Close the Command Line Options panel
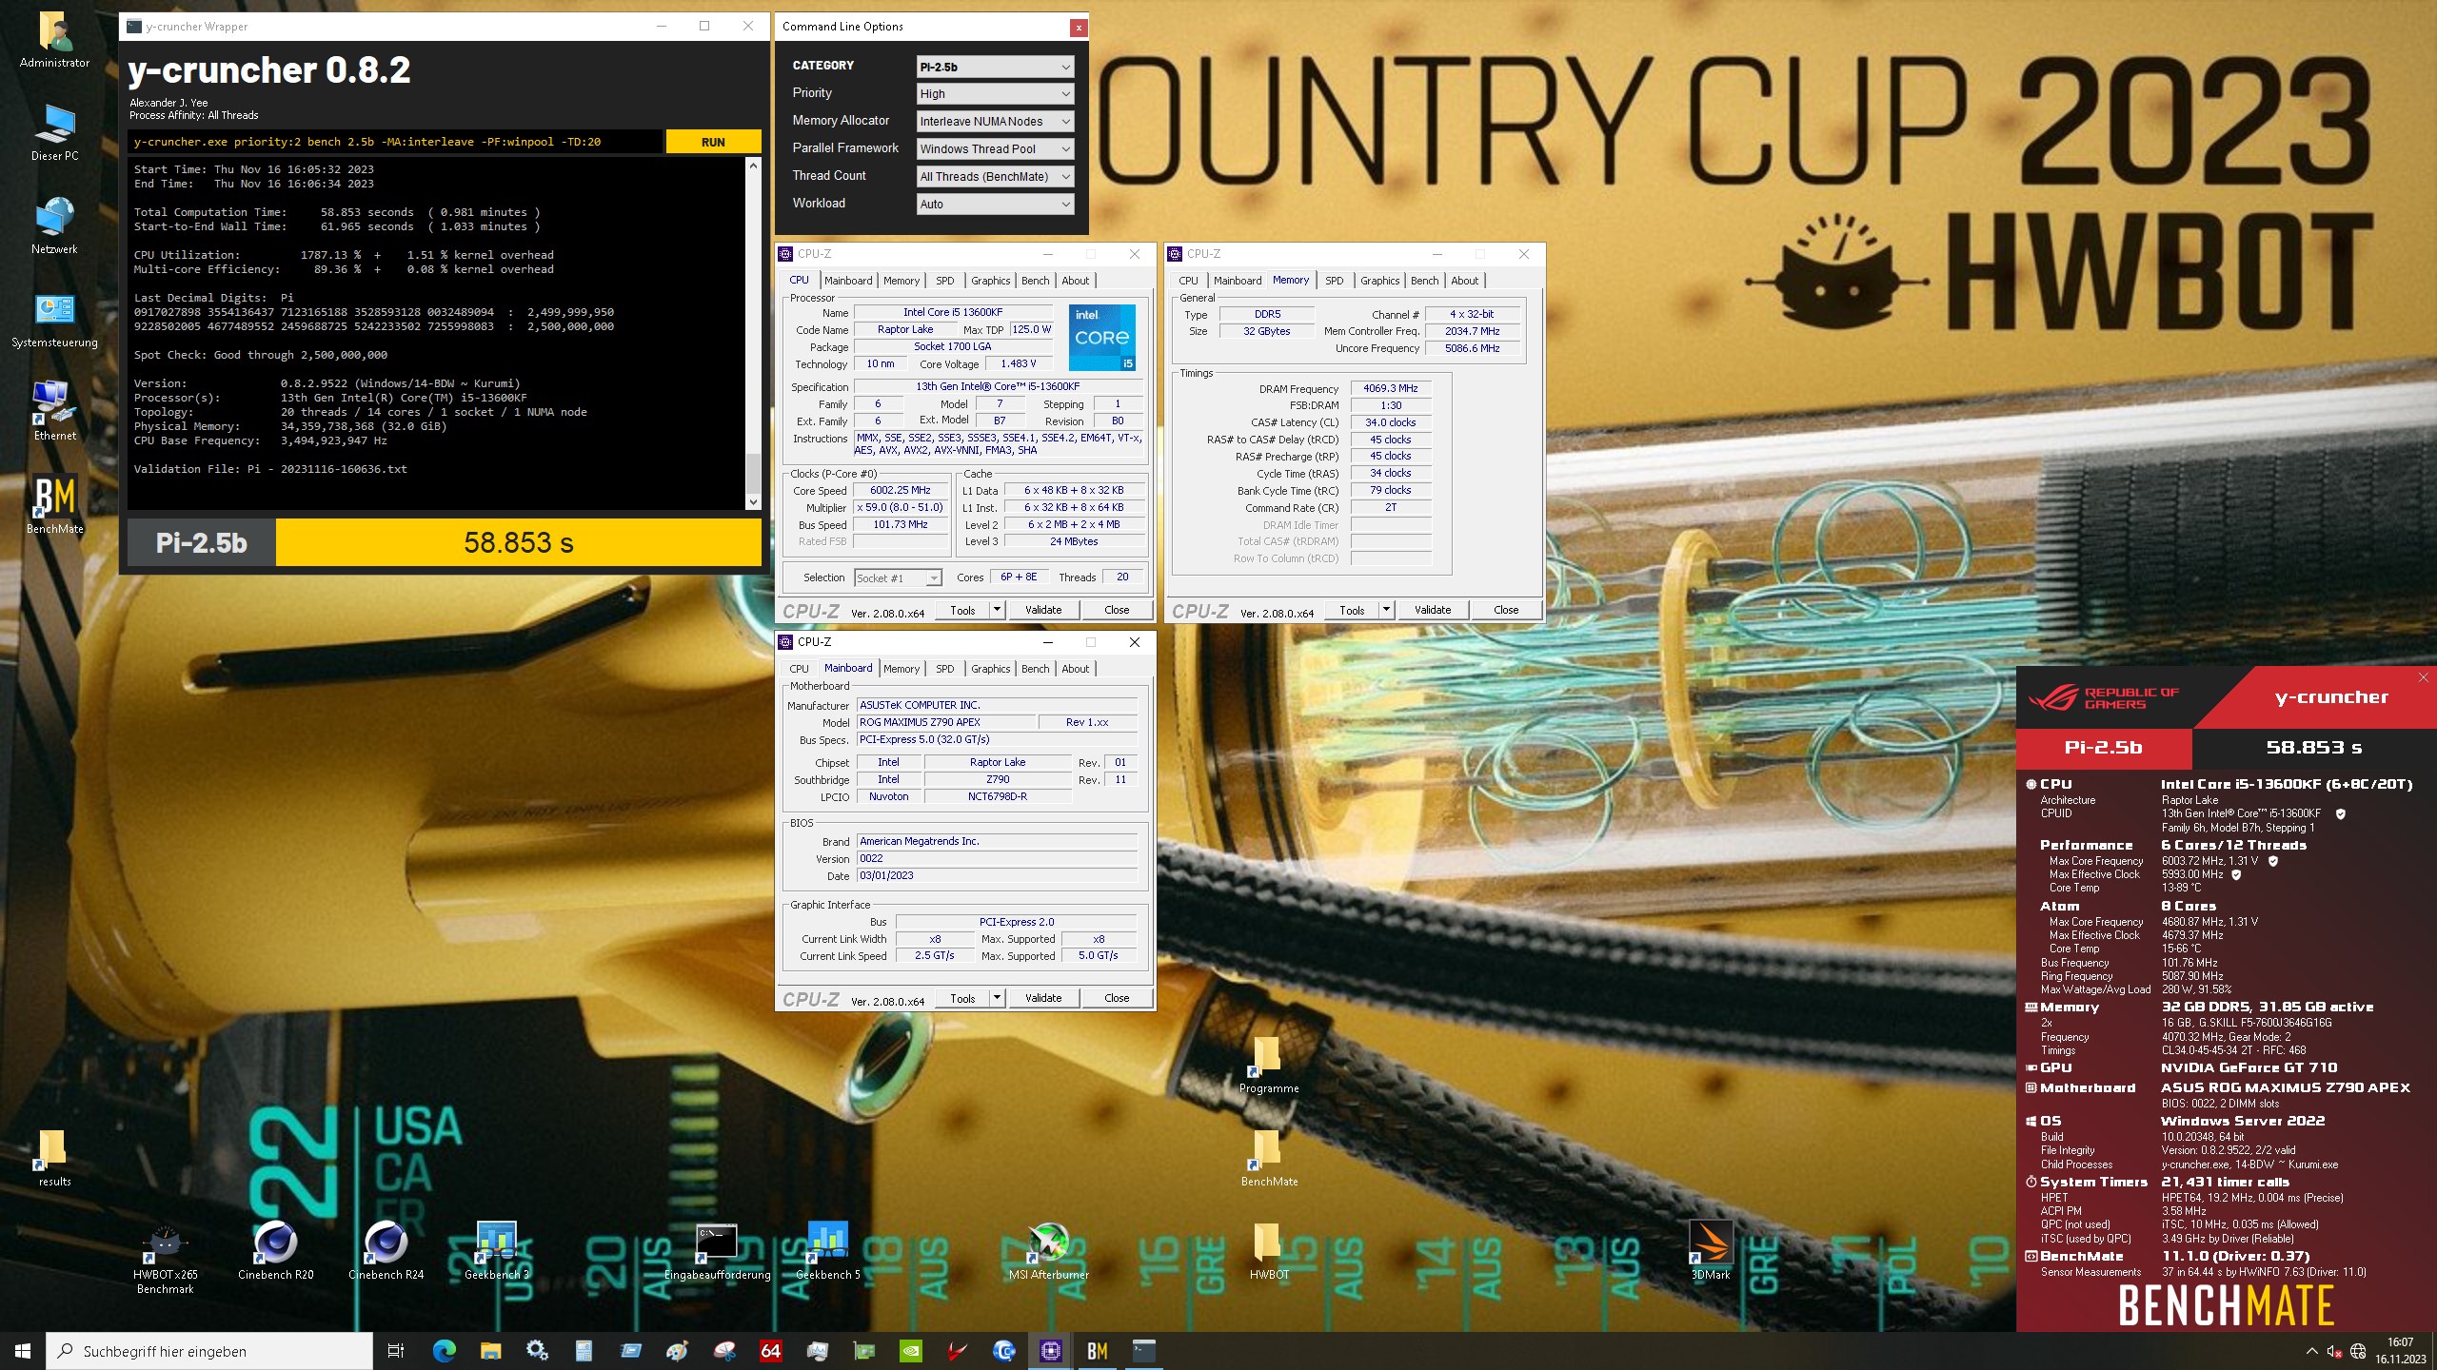This screenshot has height=1370, width=2437. click(1078, 28)
